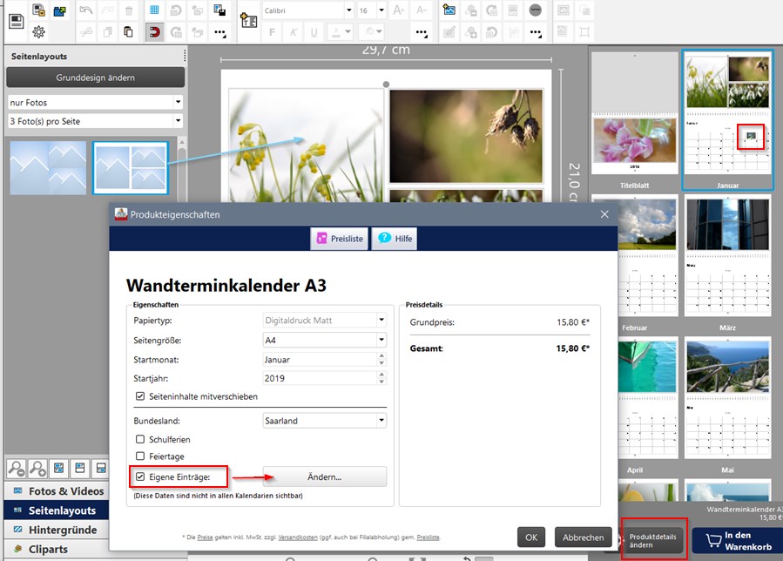Screen dimensions: 783x561
Task: Open settings via the gear icon
Action: [39, 32]
